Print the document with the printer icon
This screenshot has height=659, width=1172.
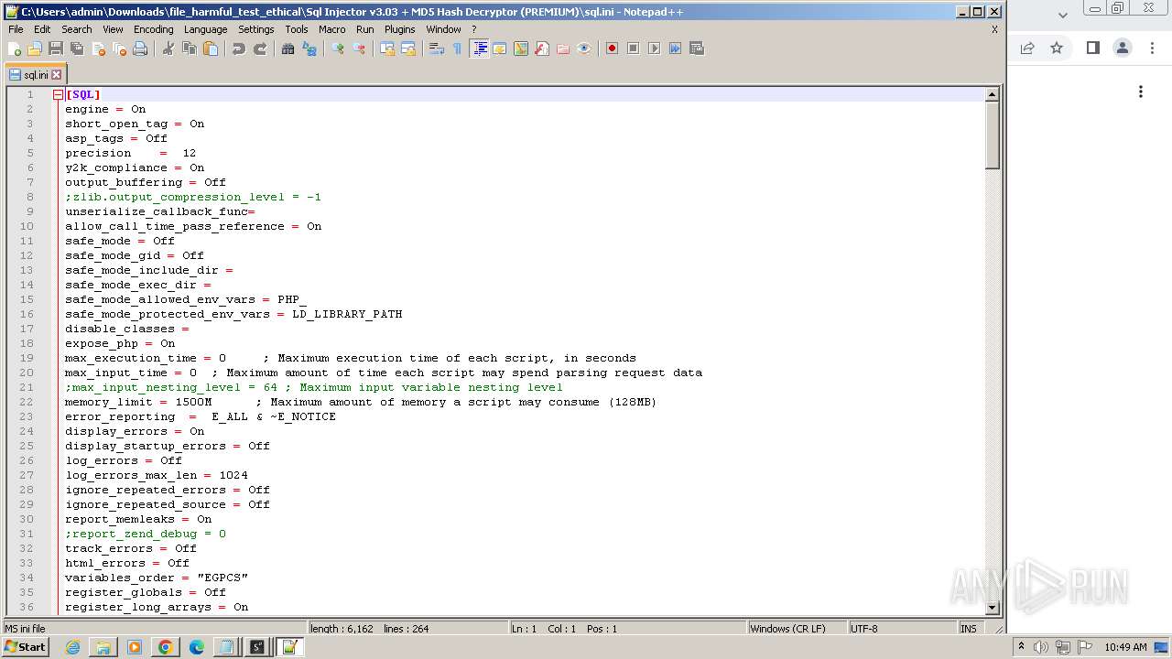[140, 49]
